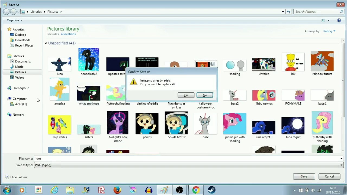Click the volume speaker tray icon
Image resolution: width=347 pixels, height=195 pixels.
coord(313,190)
